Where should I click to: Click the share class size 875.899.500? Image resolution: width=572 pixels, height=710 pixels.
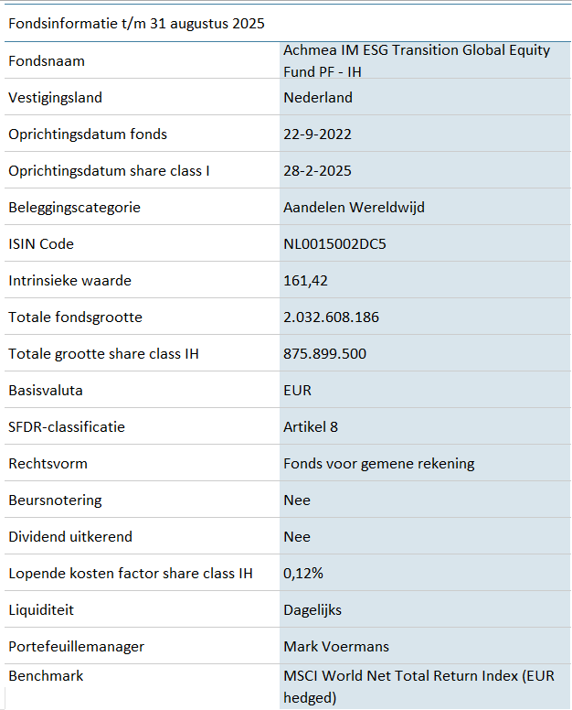(x=325, y=354)
